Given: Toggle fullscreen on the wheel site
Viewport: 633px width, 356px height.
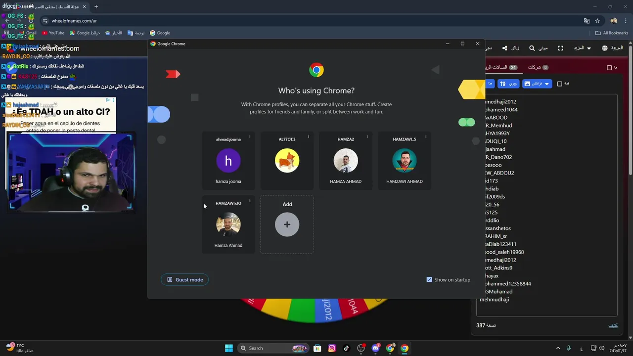Looking at the screenshot, I should click(x=560, y=48).
